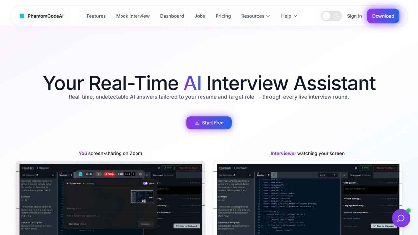Open the Features page

click(x=96, y=16)
